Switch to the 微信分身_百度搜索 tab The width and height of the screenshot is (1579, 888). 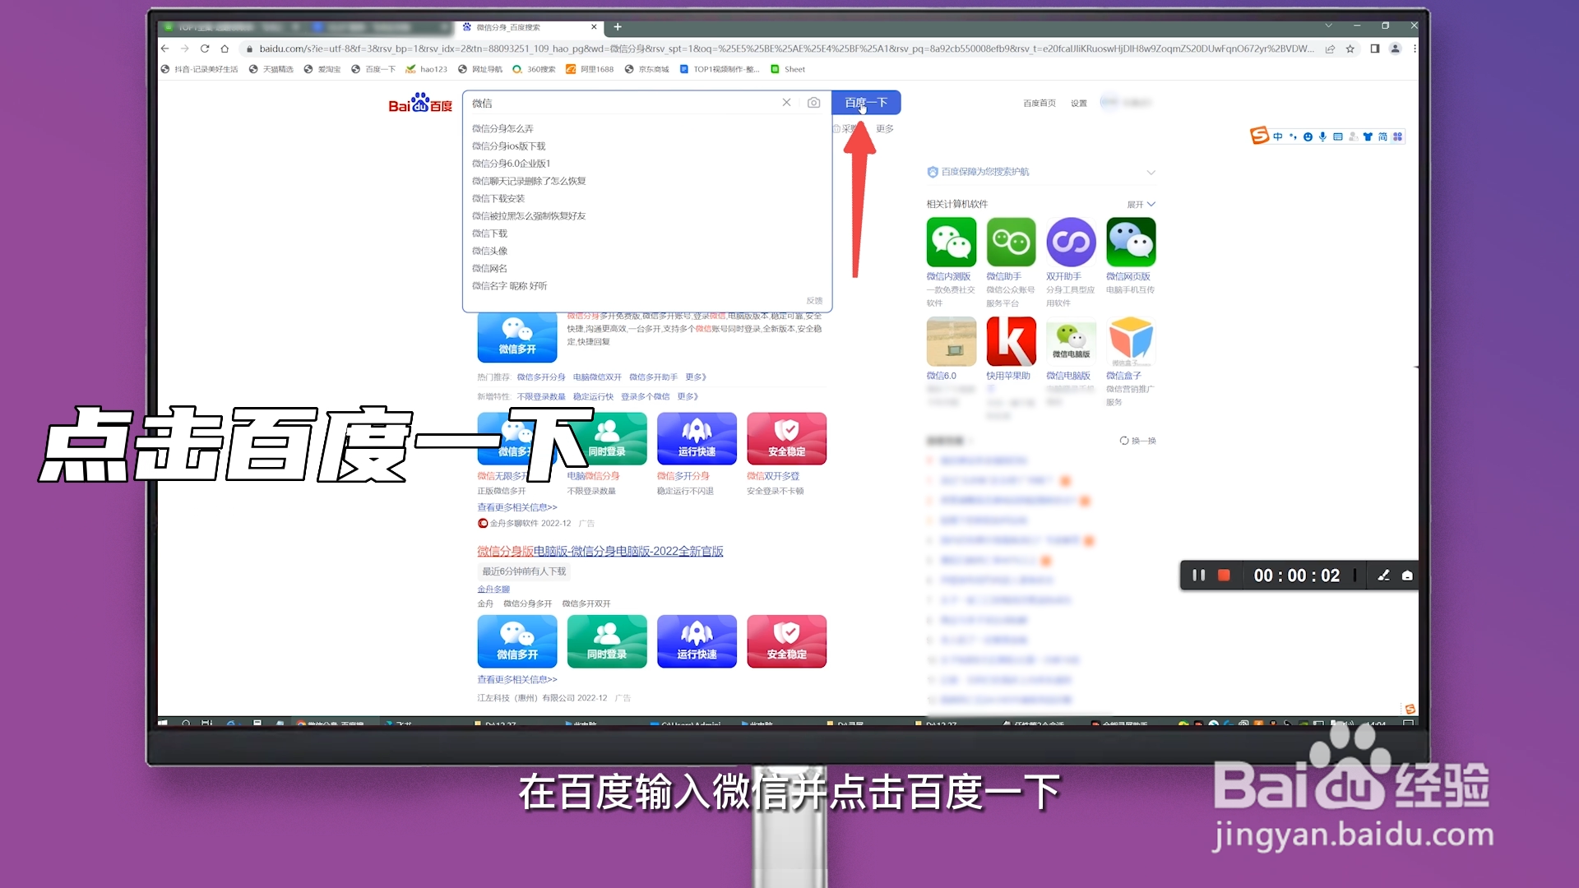pyautogui.click(x=525, y=27)
